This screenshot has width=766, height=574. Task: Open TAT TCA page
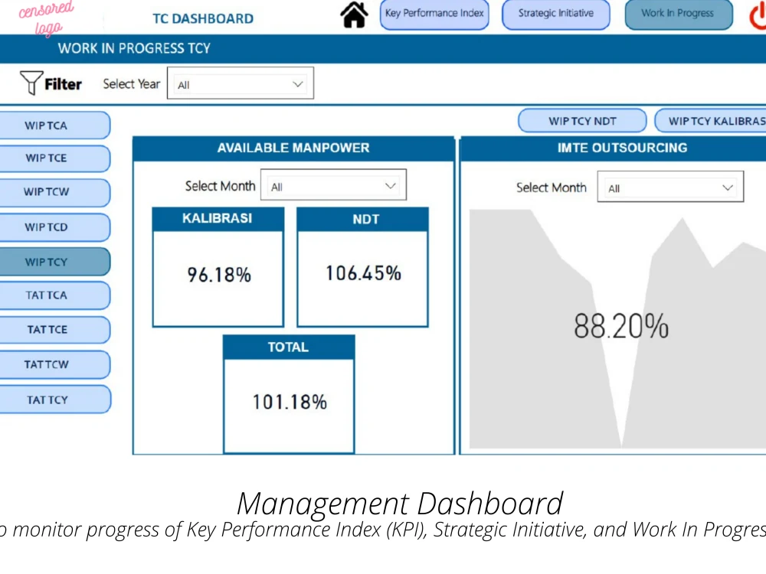[x=54, y=295]
